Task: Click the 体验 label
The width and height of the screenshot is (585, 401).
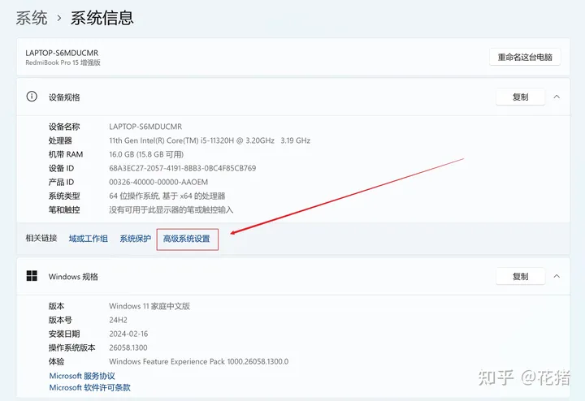Action: click(56, 361)
